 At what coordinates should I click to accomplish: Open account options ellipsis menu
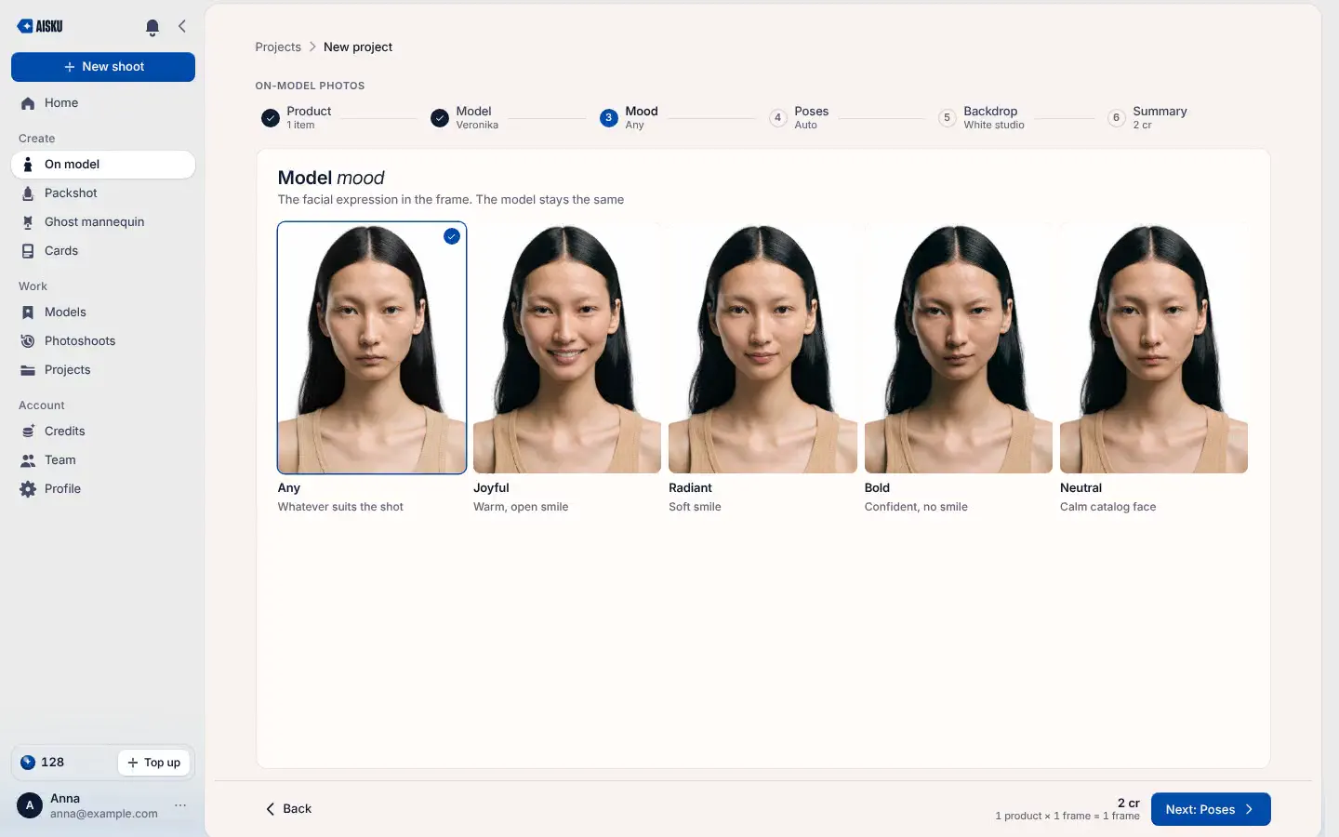point(180,805)
